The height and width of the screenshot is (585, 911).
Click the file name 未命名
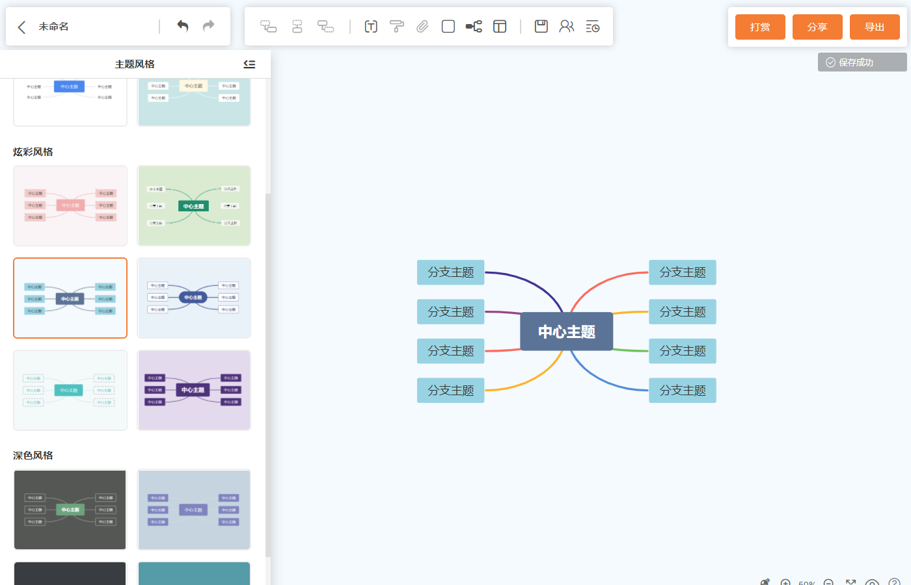(x=53, y=27)
